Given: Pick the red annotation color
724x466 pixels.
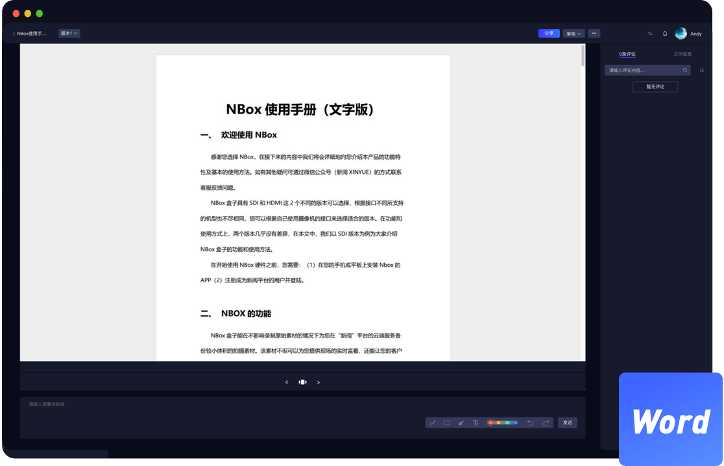Looking at the screenshot, I should coord(490,423).
